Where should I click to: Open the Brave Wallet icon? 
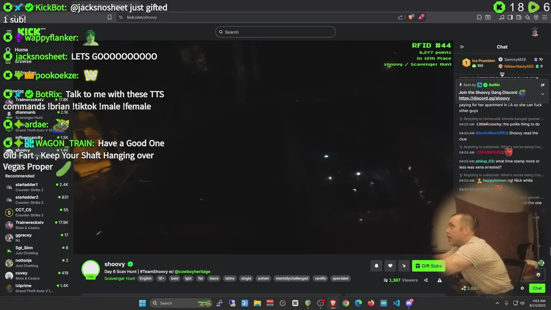[x=519, y=17]
